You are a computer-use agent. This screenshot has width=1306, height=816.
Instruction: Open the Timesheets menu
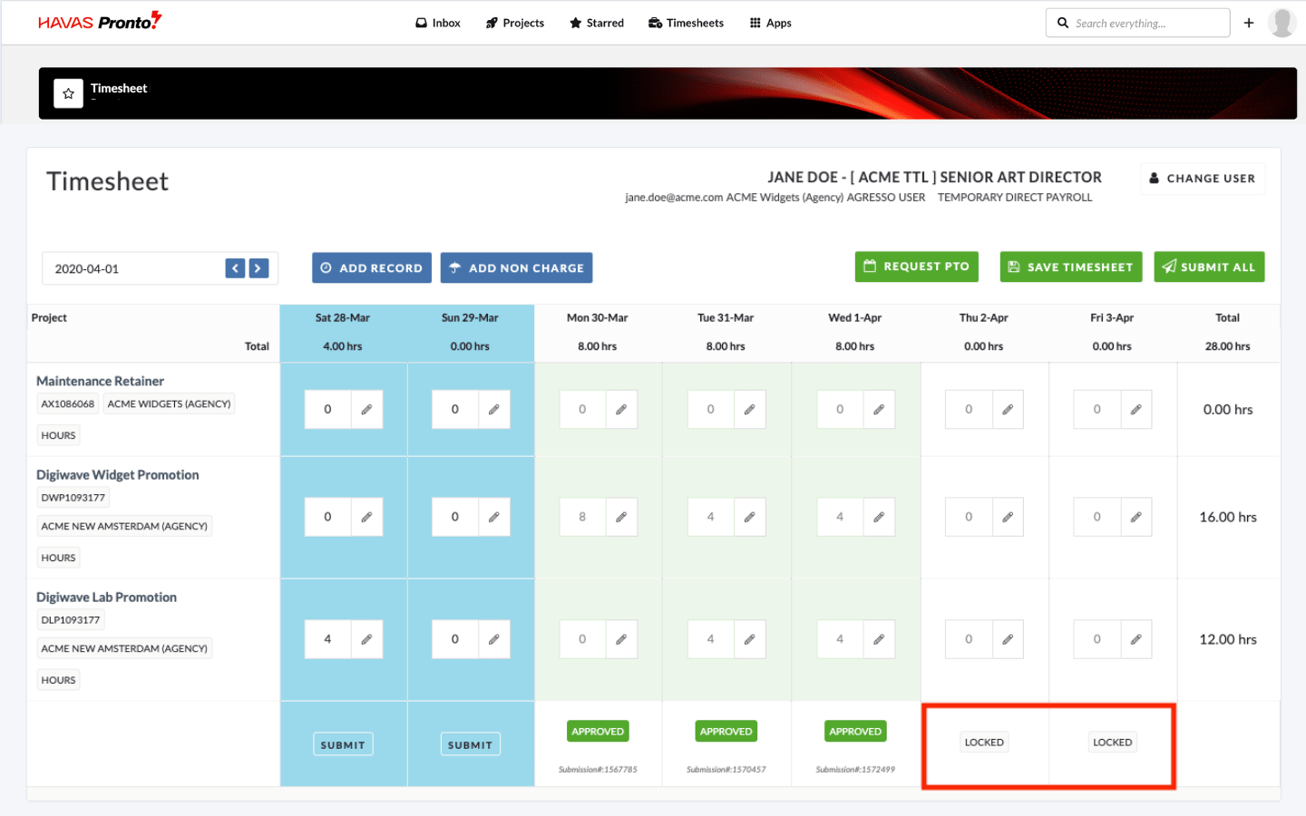coord(686,23)
